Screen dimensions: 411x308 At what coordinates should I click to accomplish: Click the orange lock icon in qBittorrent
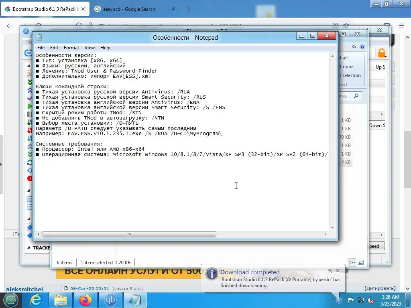[x=382, y=53]
